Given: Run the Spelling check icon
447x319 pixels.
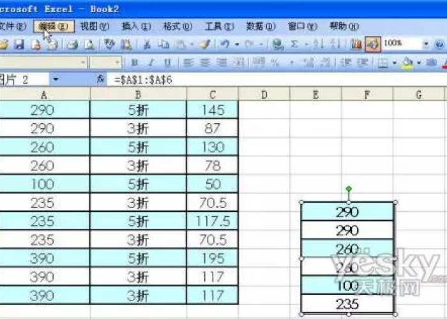Looking at the screenshot, I should tap(109, 45).
